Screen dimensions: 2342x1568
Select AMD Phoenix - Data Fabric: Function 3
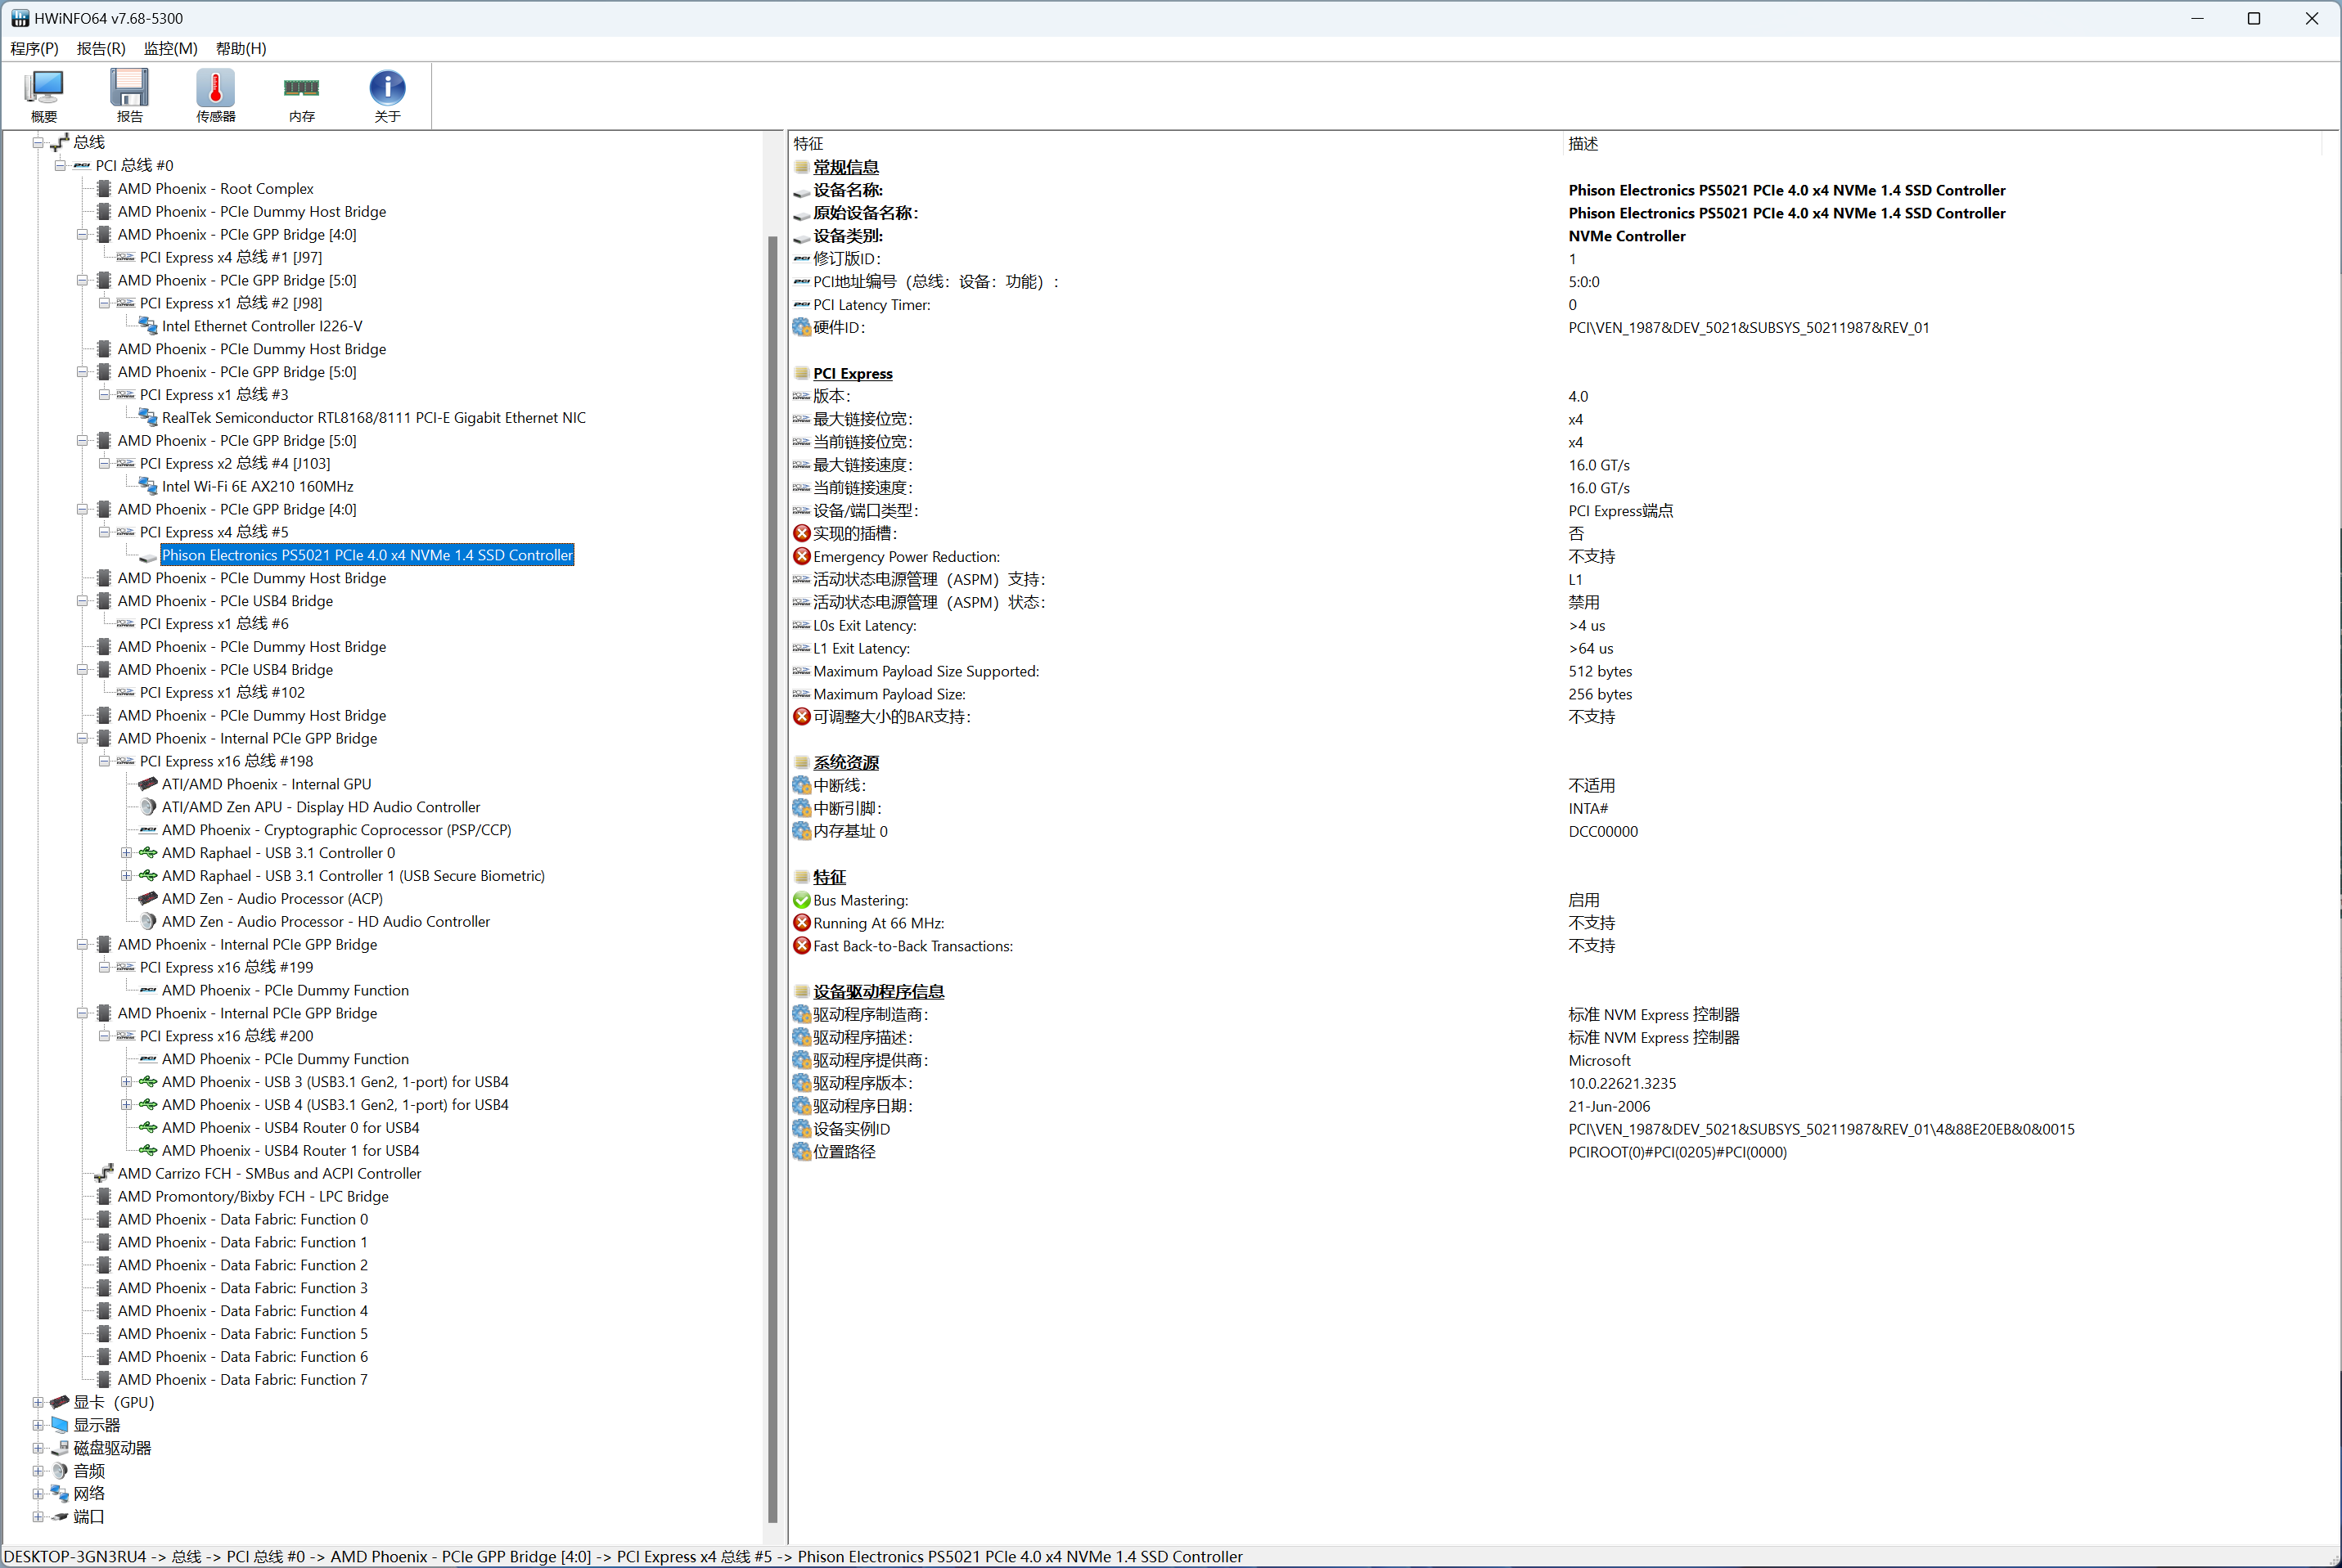pos(242,1288)
